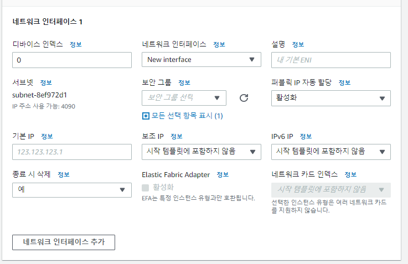The image size is (408, 264).
Task: Open 정보 link next to 서브넷
Action: pos(46,82)
